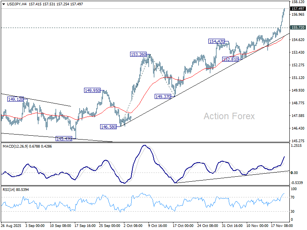Select the 154.470 high price label
Screen dimensions: 307x230
tap(216, 41)
